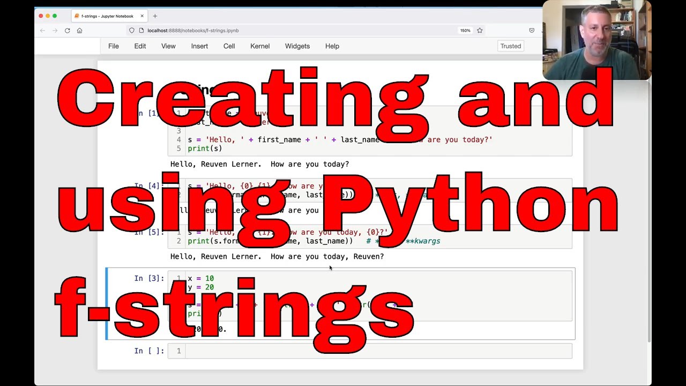Click the webcam video thumbnail
The height and width of the screenshot is (386, 686).
597,40
